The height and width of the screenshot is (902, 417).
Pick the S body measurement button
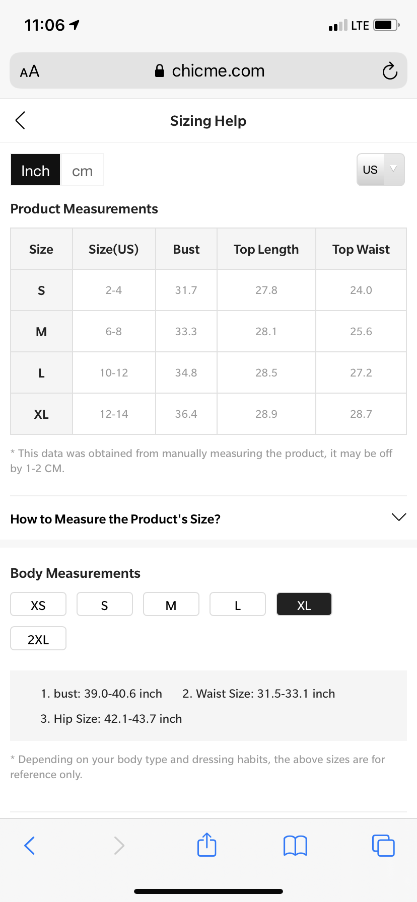click(x=105, y=605)
